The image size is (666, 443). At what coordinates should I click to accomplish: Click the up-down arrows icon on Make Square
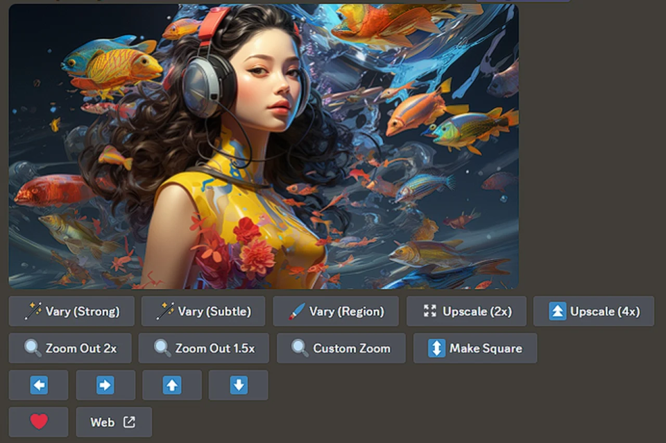(436, 348)
